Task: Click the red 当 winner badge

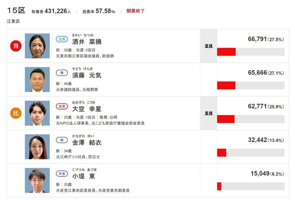Action: point(15,46)
